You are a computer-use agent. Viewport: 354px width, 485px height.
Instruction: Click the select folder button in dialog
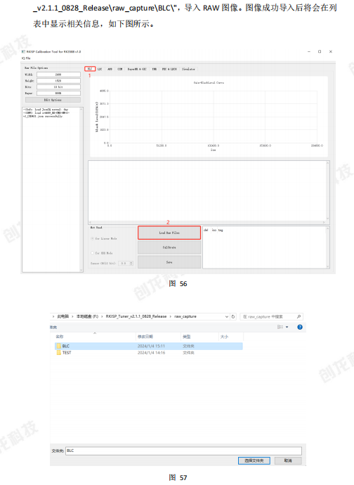(x=254, y=460)
